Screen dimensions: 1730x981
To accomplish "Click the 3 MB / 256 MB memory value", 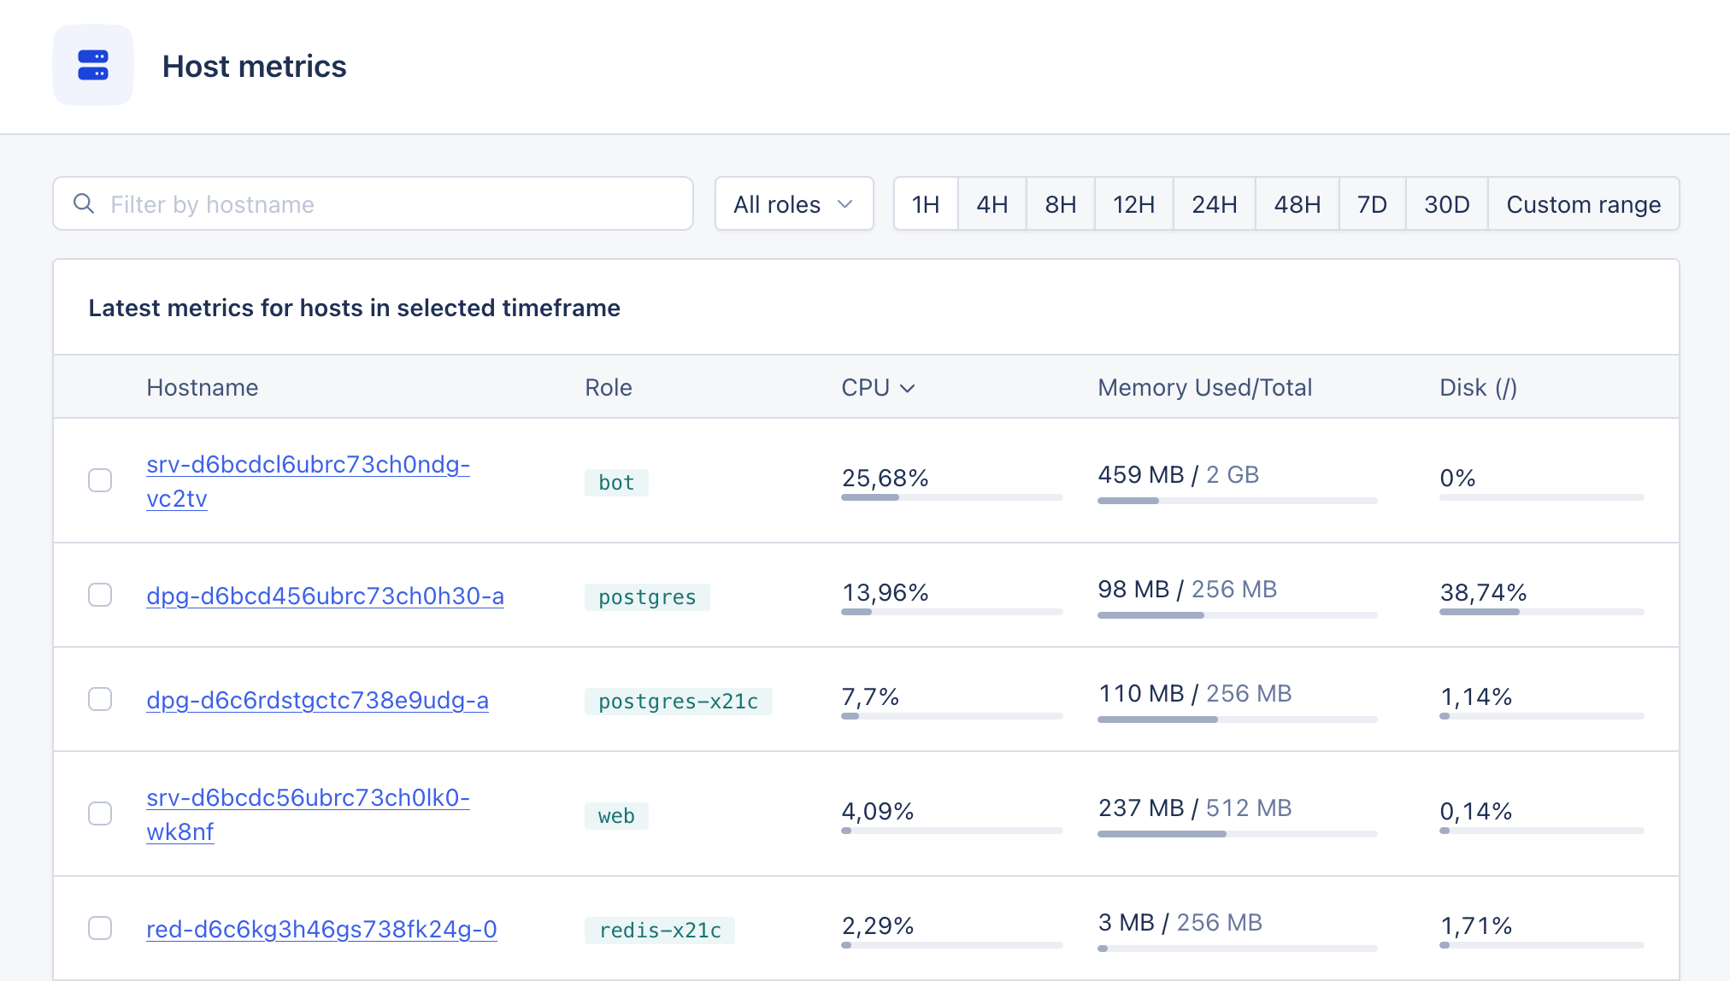I will [x=1180, y=922].
